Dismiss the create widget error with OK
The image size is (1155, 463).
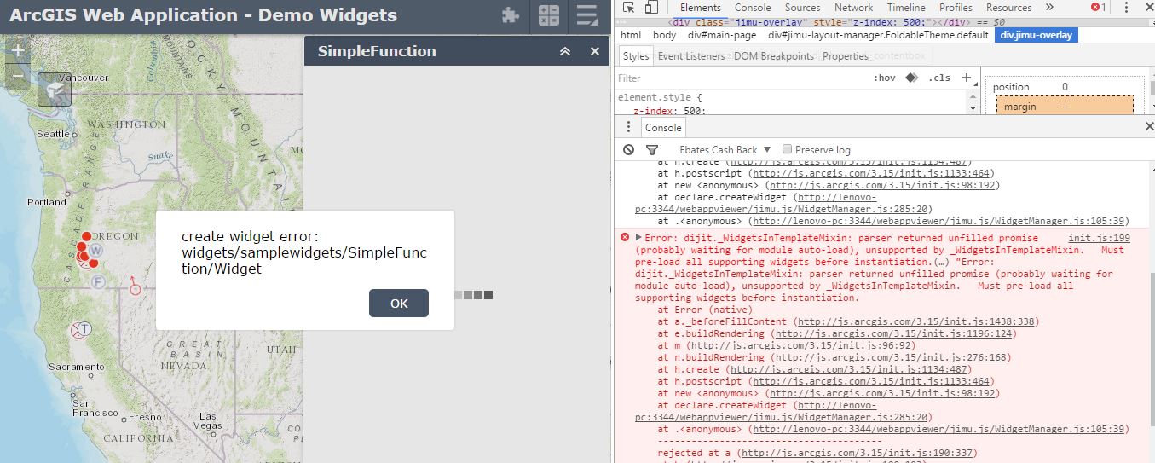pyautogui.click(x=399, y=303)
